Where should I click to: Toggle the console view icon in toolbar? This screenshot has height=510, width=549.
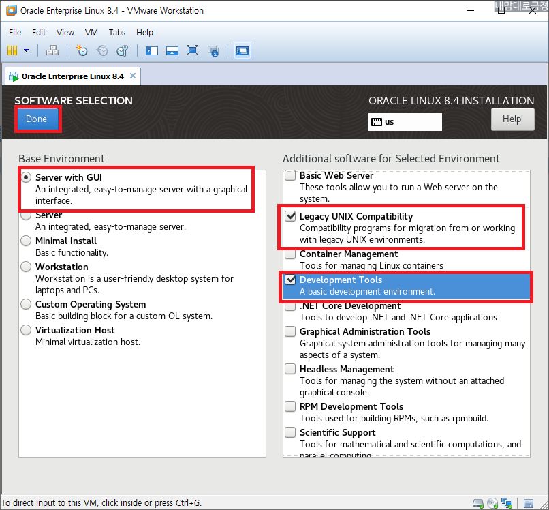(x=242, y=51)
